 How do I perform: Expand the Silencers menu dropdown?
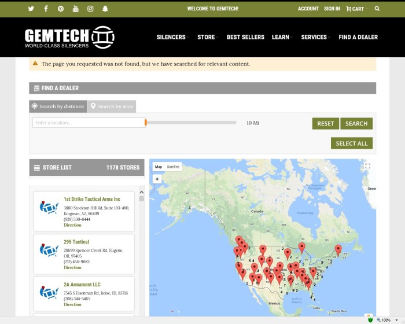172,37
